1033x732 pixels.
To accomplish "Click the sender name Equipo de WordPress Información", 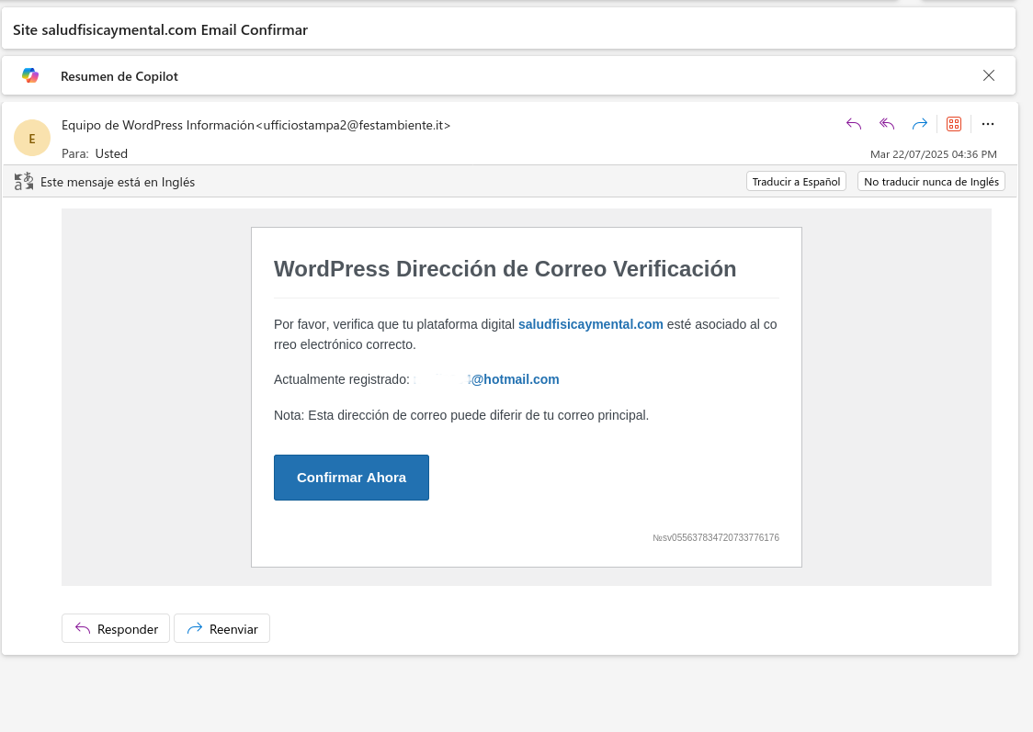I will pyautogui.click(x=157, y=125).
